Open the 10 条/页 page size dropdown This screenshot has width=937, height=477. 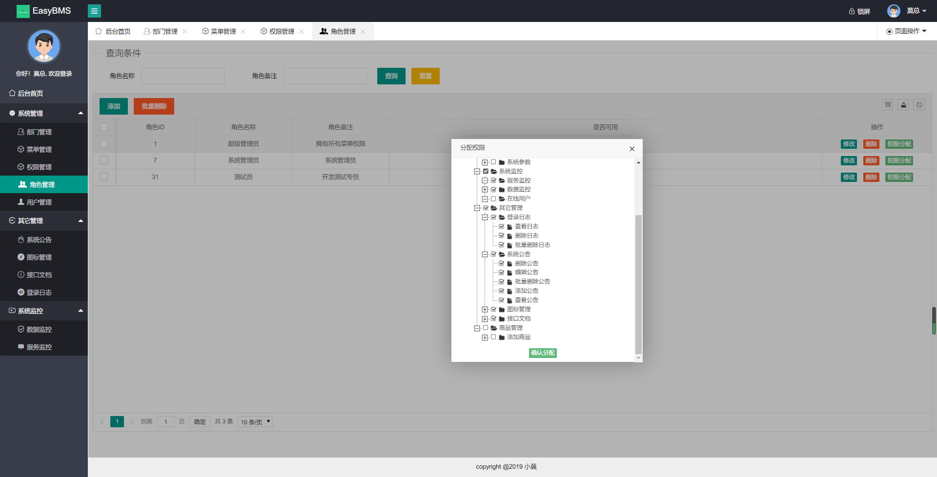tap(255, 422)
